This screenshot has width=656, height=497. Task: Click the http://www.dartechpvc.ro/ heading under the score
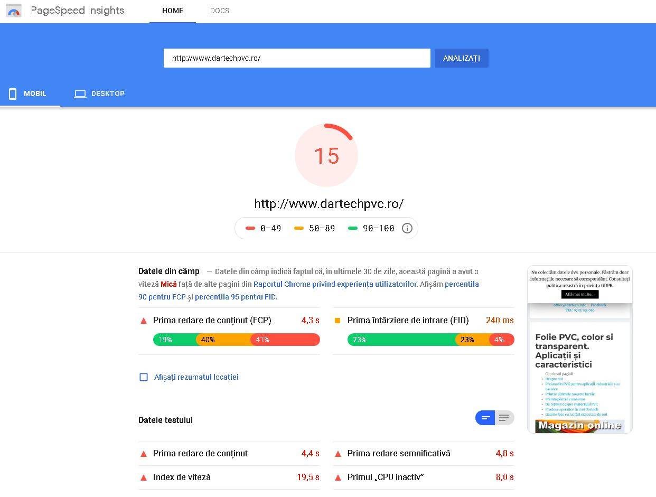coord(329,204)
